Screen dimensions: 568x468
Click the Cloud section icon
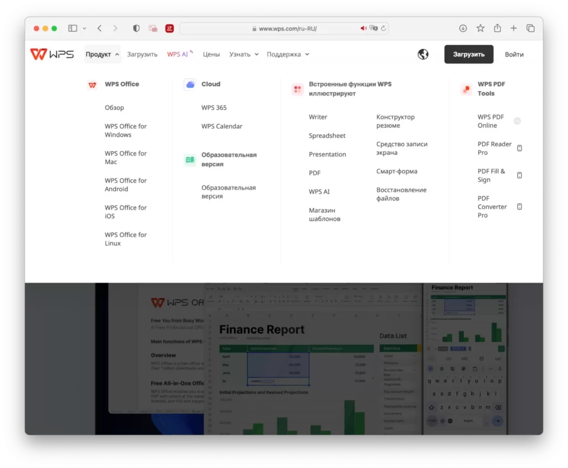(x=190, y=84)
